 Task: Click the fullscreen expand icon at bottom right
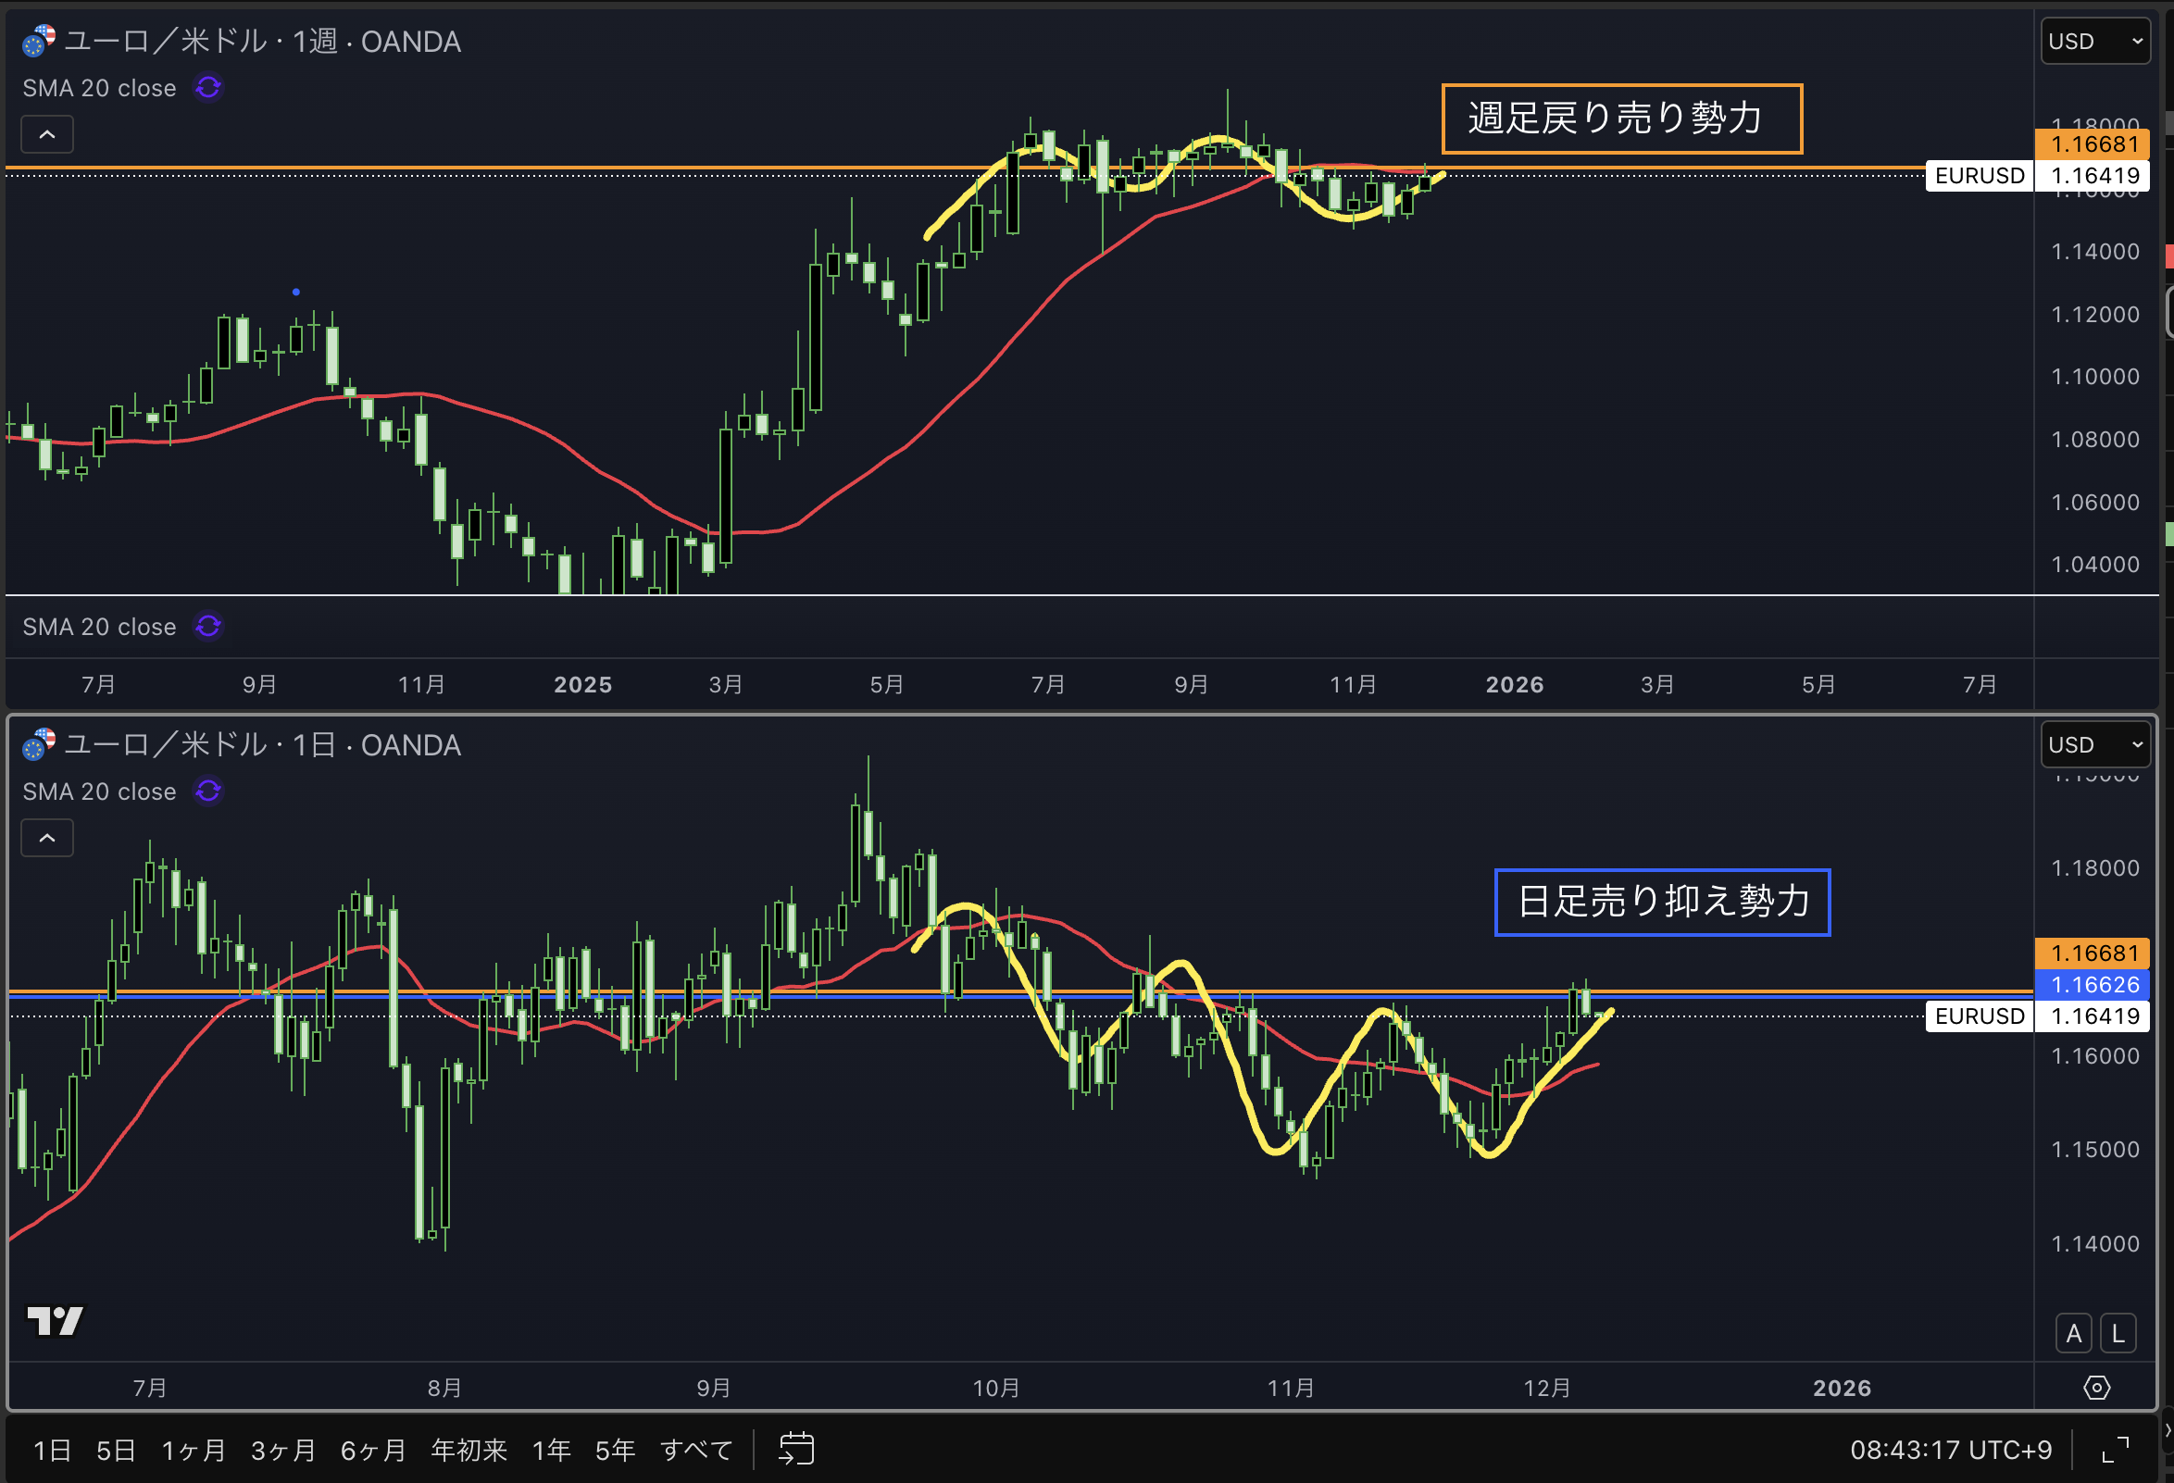2115,1450
